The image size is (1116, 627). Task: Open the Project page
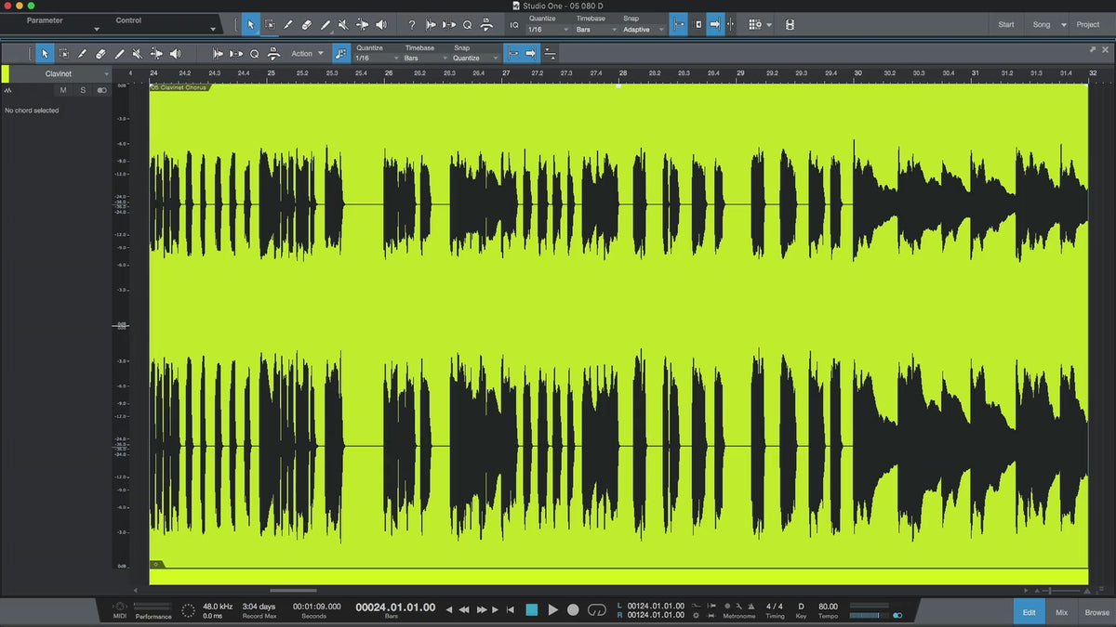[1087, 24]
